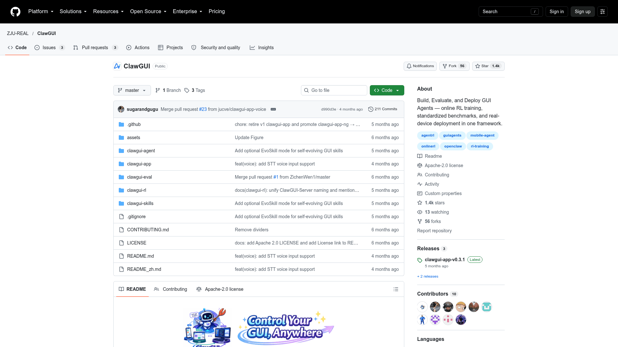Screen dimensions: 618x347
Task: Switch to the Pull requests tab
Action: (x=96, y=48)
